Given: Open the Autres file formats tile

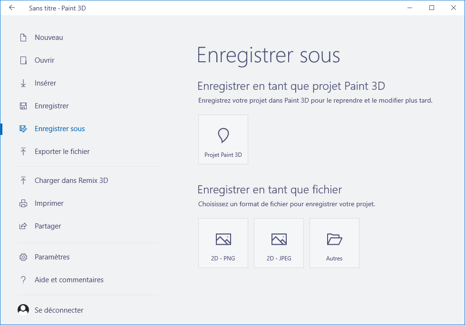Looking at the screenshot, I should coord(334,243).
